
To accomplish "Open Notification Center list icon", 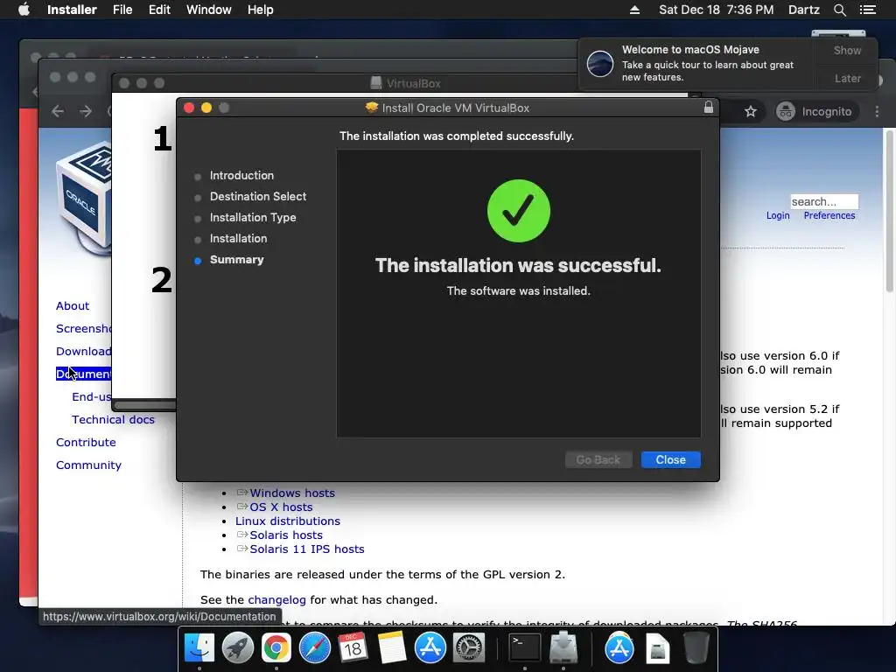I will (x=868, y=10).
